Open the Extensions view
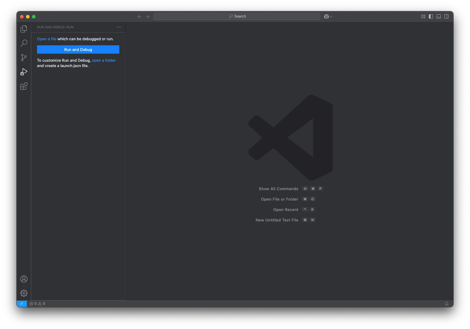470x329 pixels. point(24,86)
